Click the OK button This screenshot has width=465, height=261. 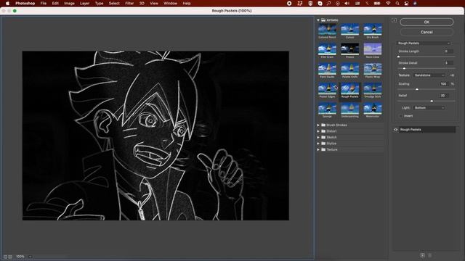pos(426,22)
